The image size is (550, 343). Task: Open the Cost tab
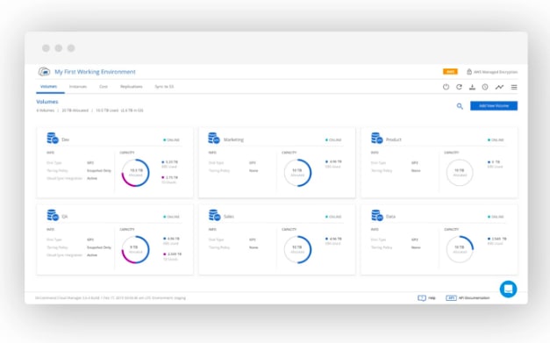pos(104,87)
